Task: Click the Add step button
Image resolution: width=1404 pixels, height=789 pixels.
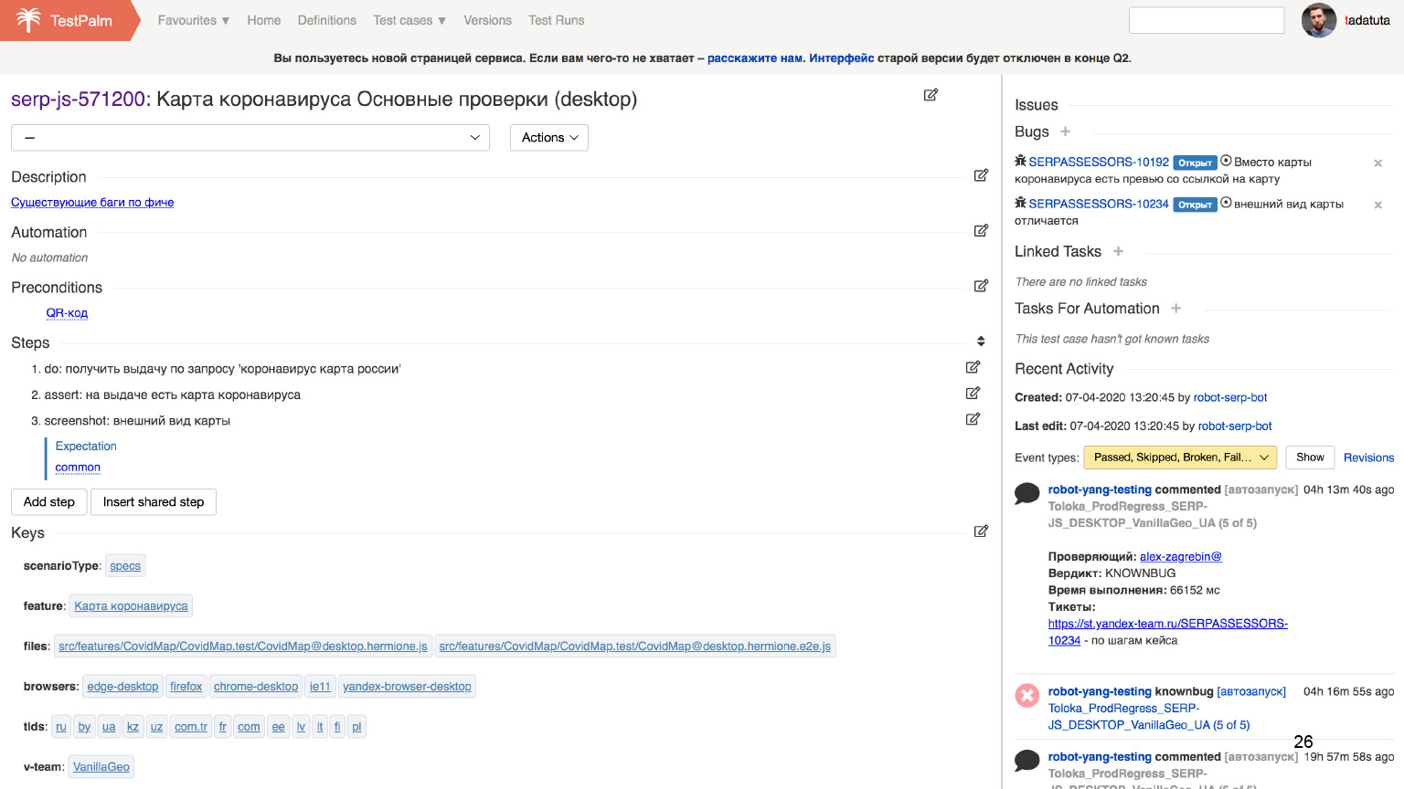Action: (49, 502)
